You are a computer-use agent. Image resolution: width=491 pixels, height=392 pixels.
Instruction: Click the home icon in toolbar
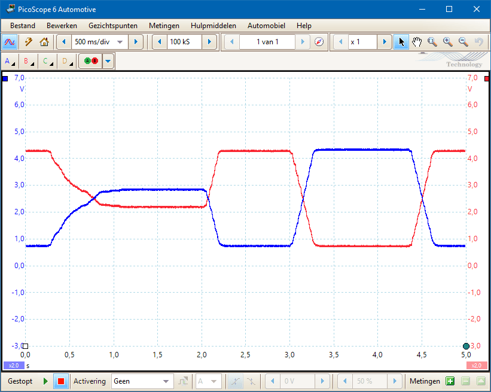coord(44,42)
